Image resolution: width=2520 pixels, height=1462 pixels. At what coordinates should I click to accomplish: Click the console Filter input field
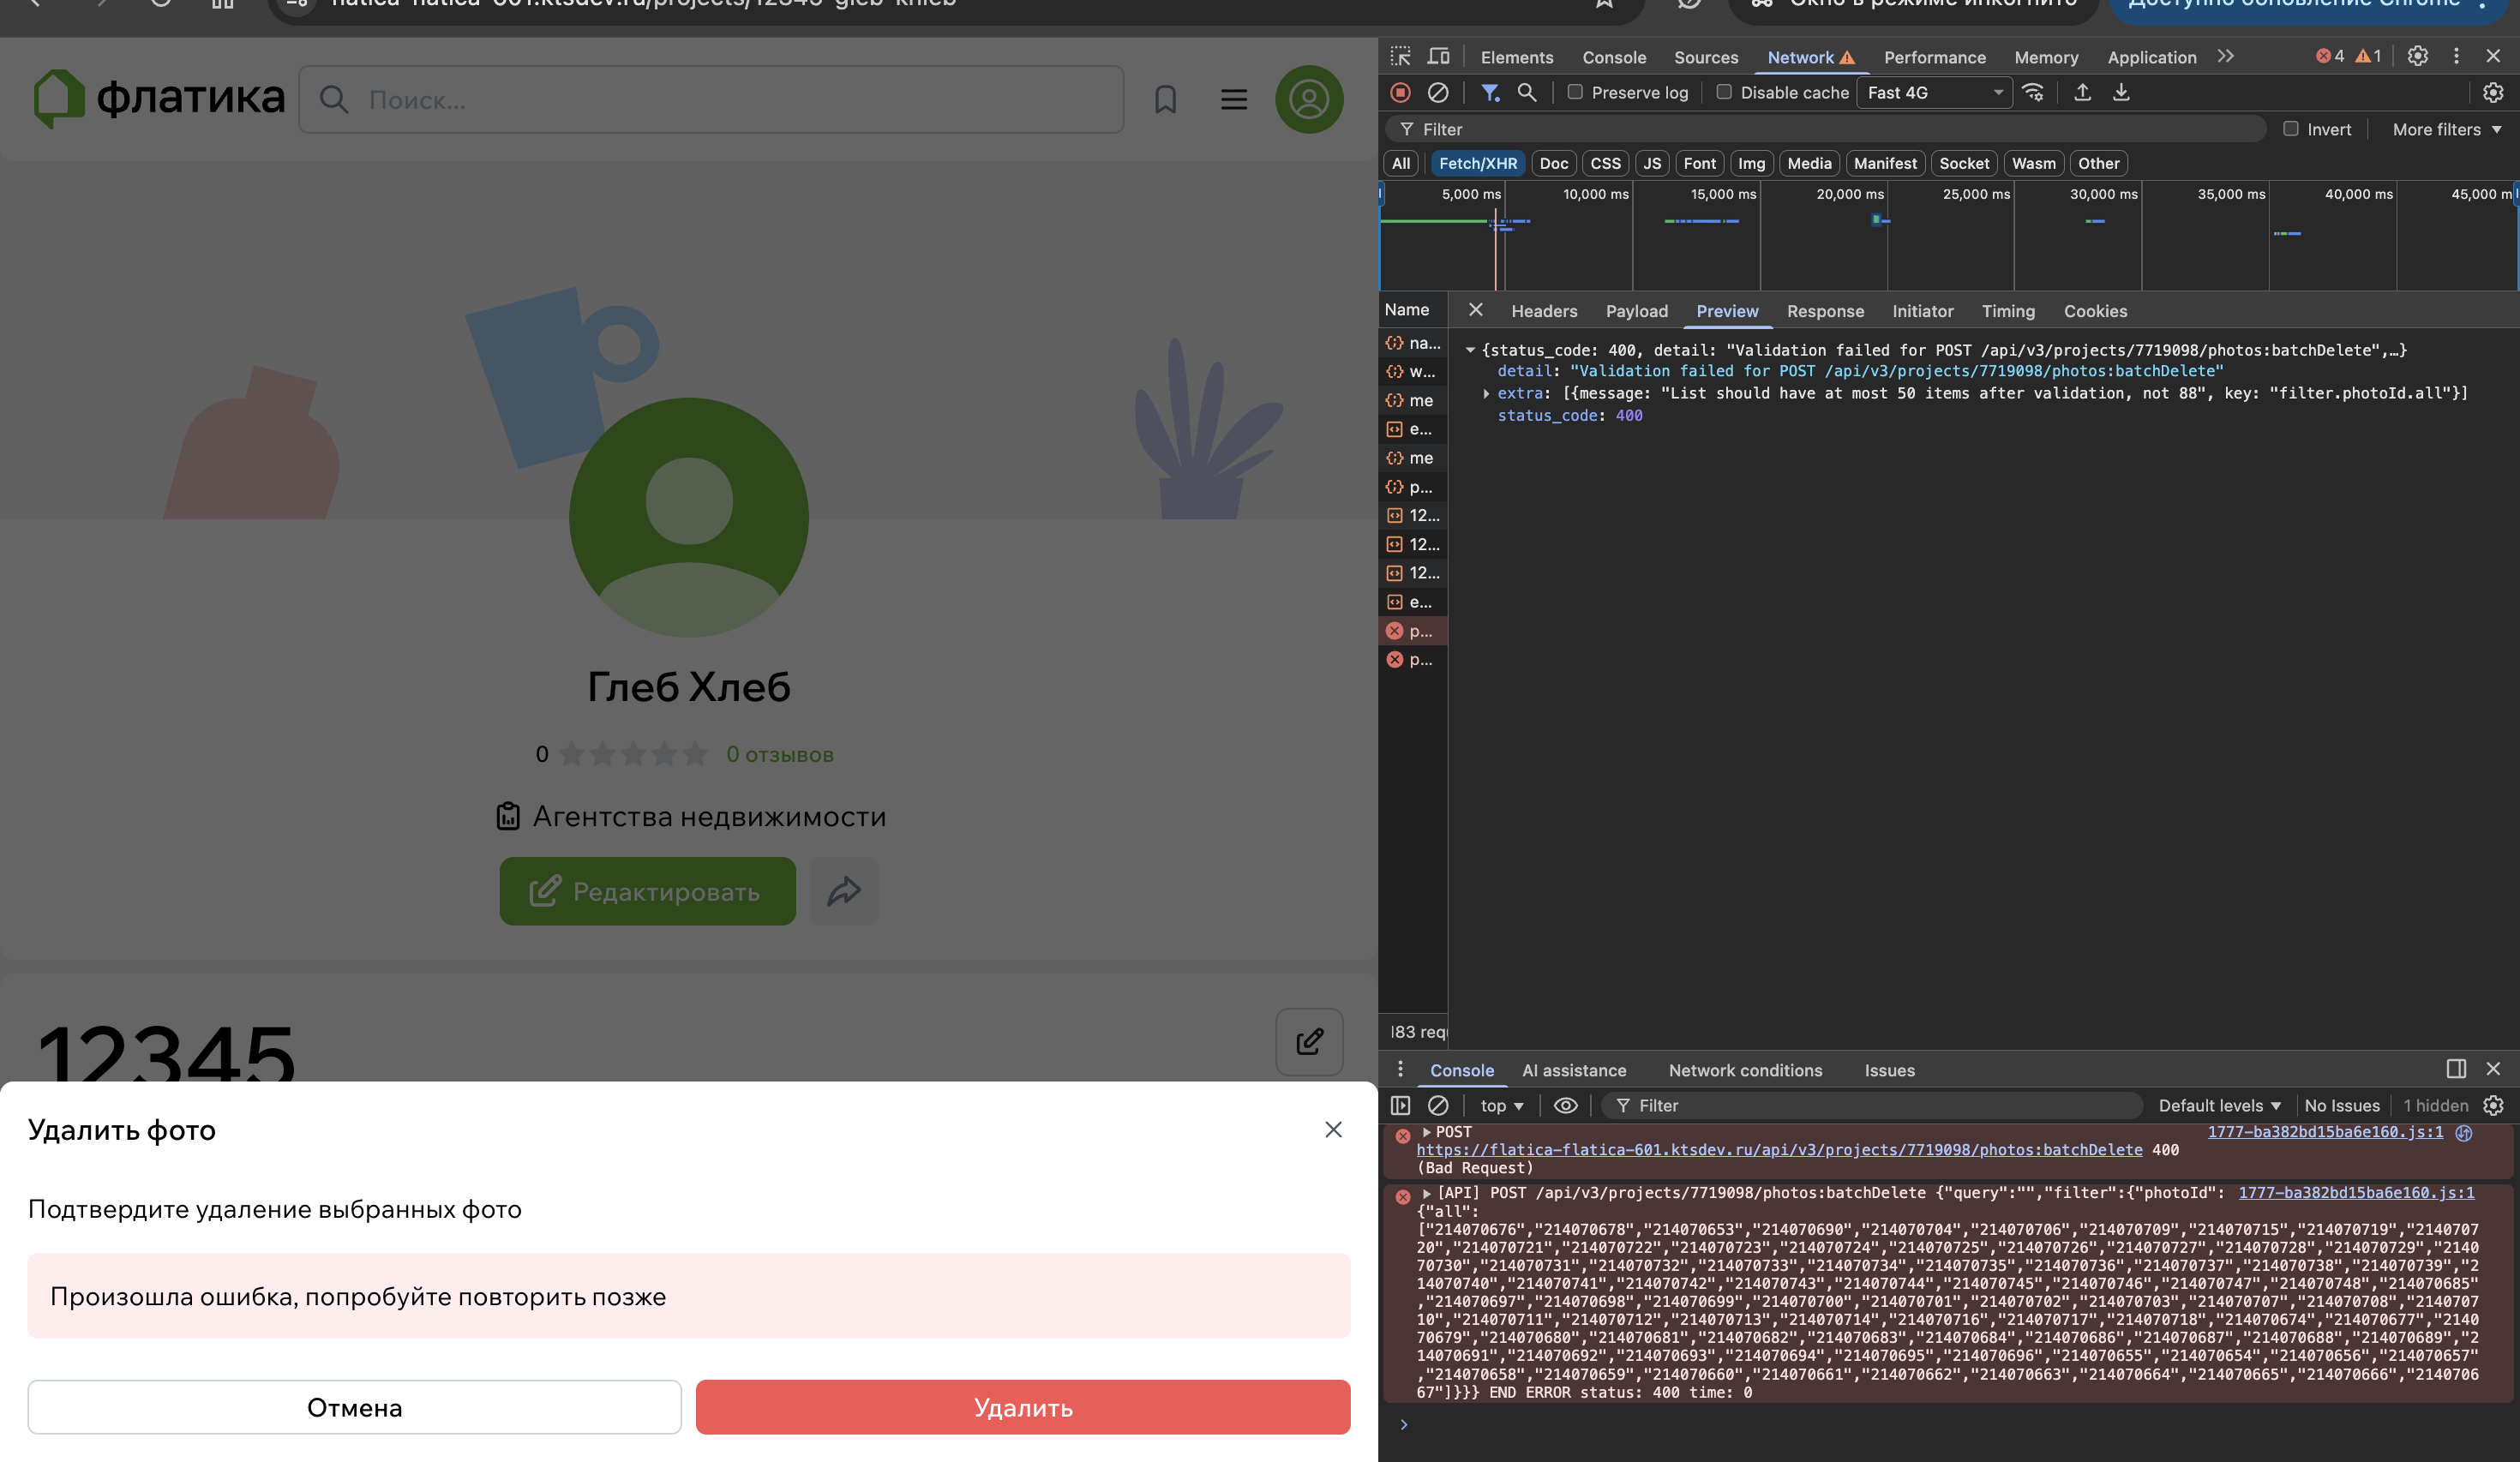pyautogui.click(x=1871, y=1105)
